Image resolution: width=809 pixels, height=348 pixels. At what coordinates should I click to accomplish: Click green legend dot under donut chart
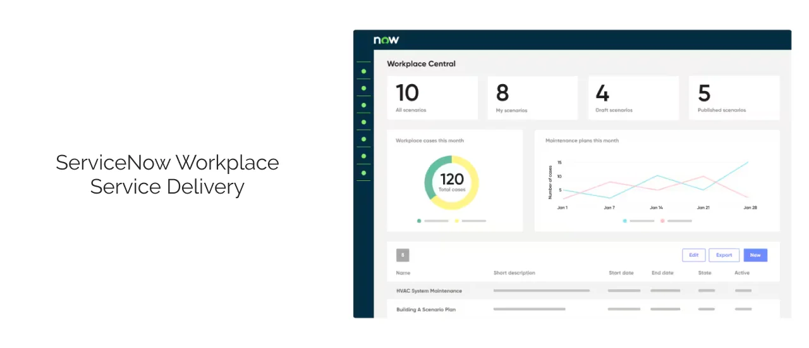pos(419,221)
